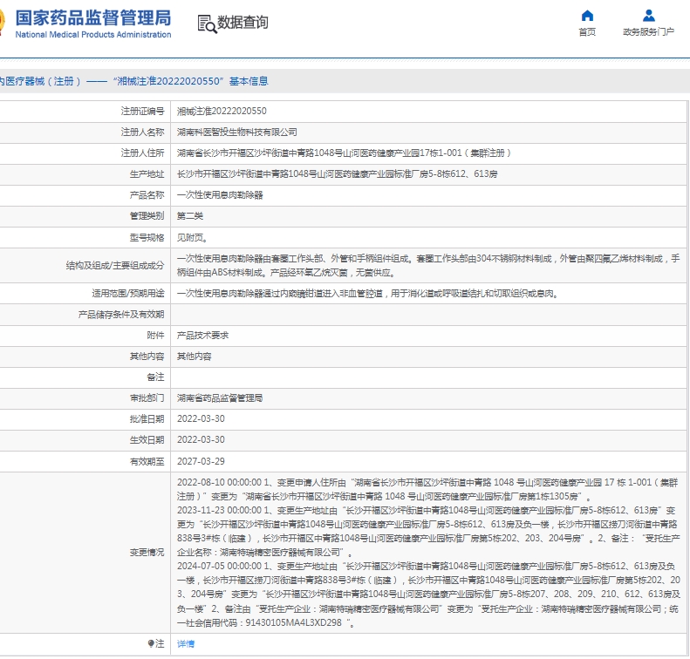
Task: Click the 适用范围/预期用途 label
Action: [x=128, y=294]
